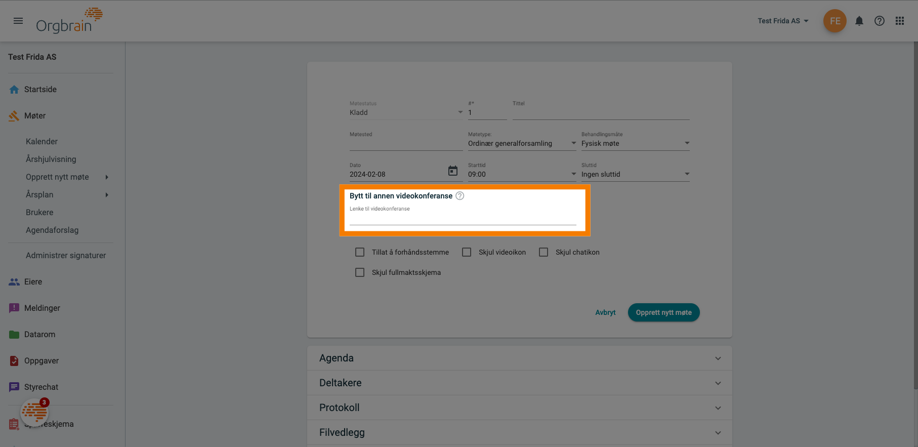918x447 pixels.
Task: Click the Opprett nytt møte button
Action: 663,312
